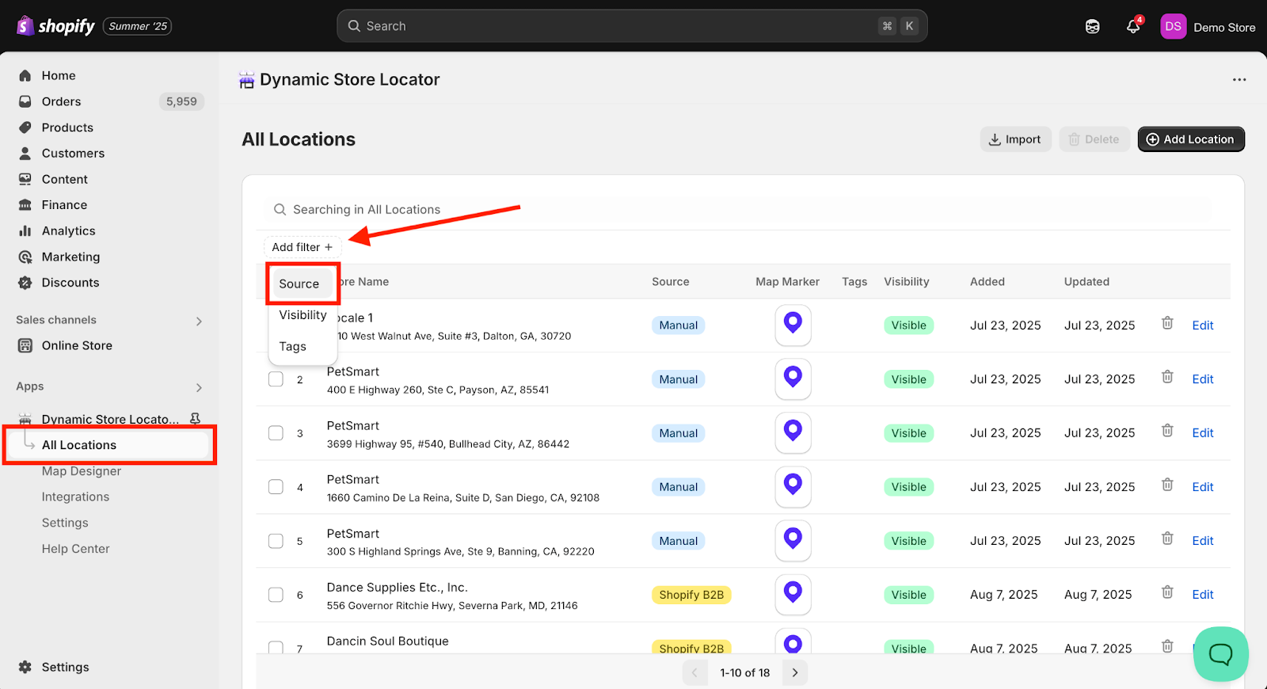Open the Help Center page

(x=75, y=549)
